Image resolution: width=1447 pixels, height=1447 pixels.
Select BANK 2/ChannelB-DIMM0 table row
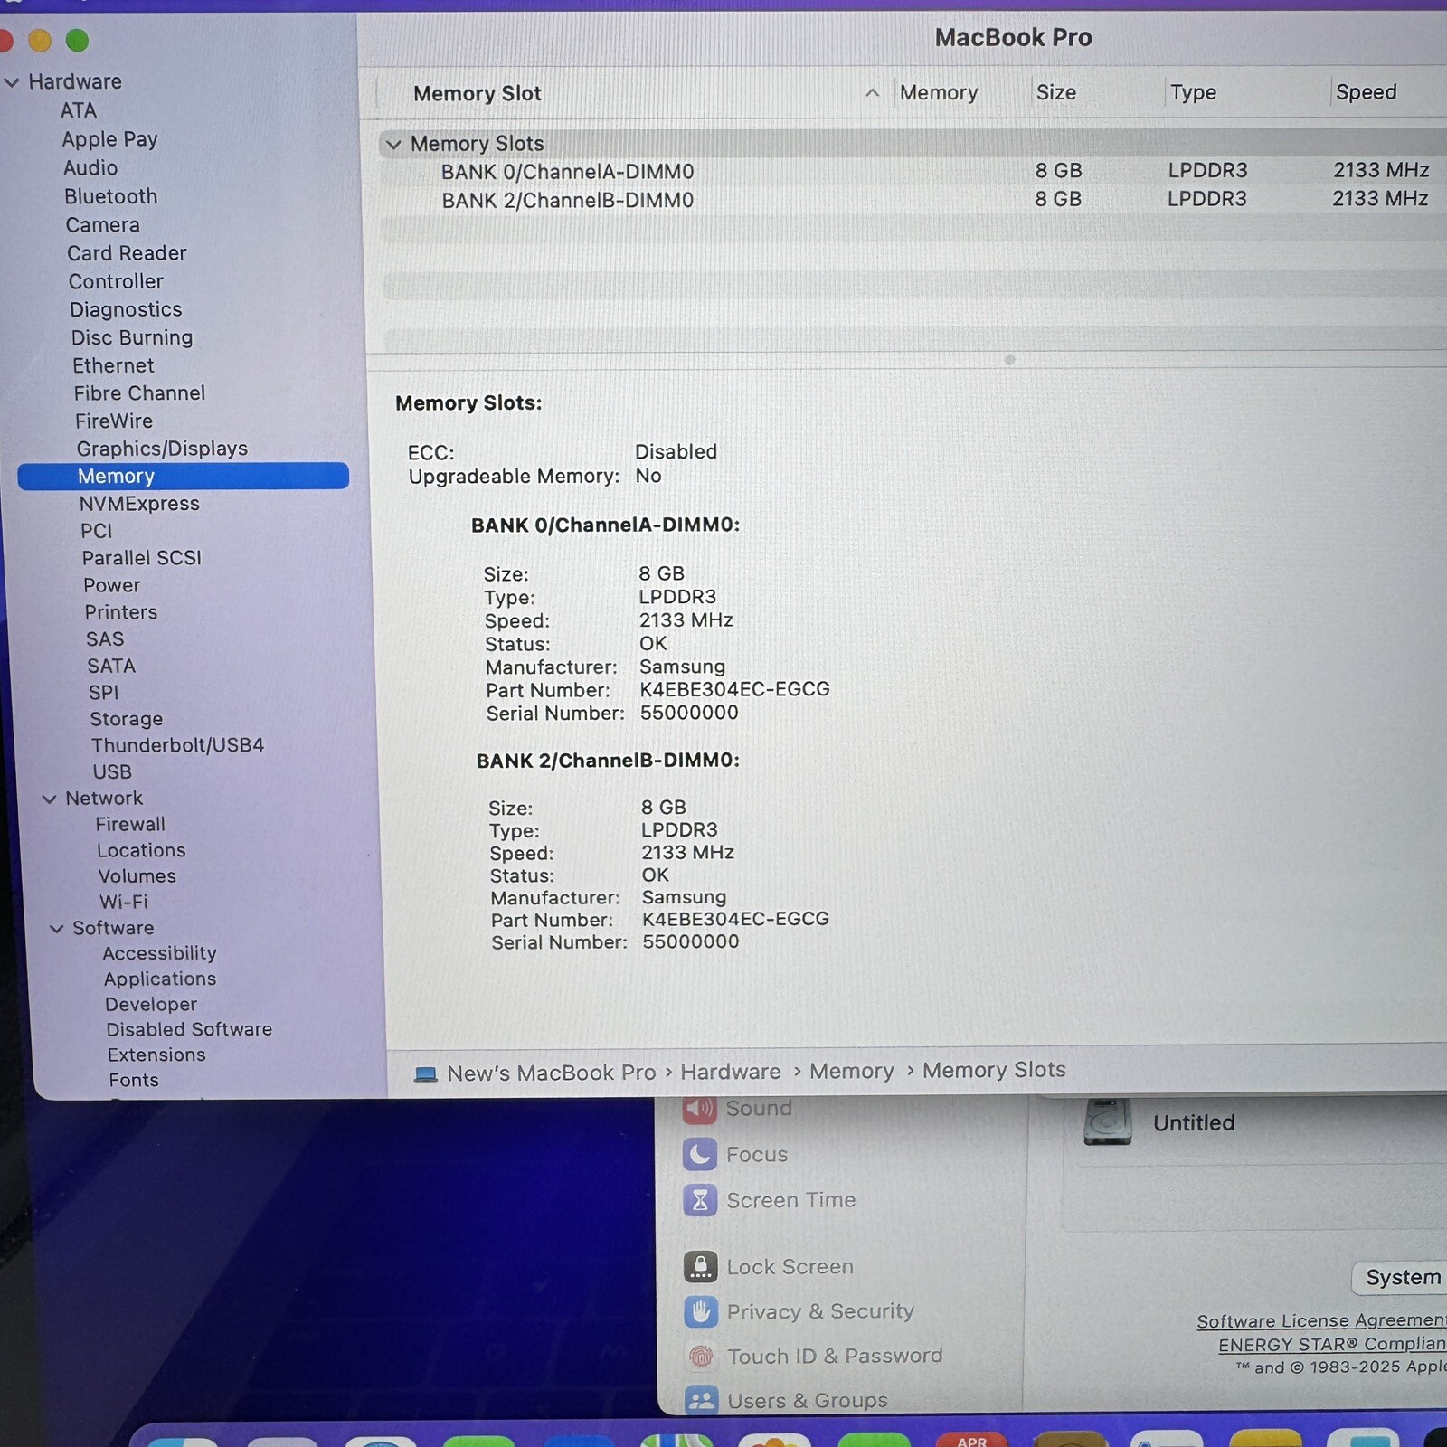(x=913, y=200)
